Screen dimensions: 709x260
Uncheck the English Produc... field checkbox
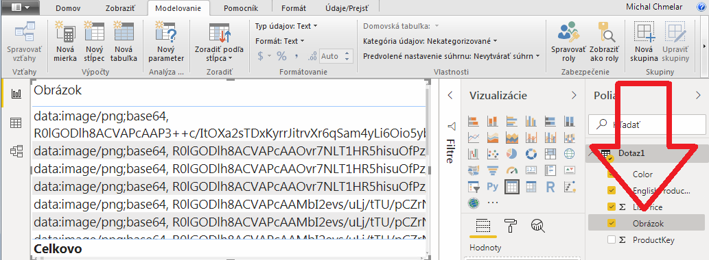[x=612, y=190]
